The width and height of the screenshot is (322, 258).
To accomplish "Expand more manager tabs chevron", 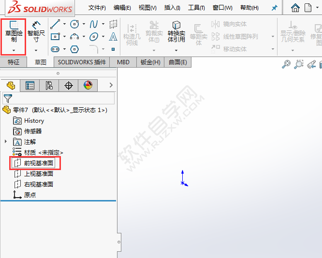I will [111, 85].
